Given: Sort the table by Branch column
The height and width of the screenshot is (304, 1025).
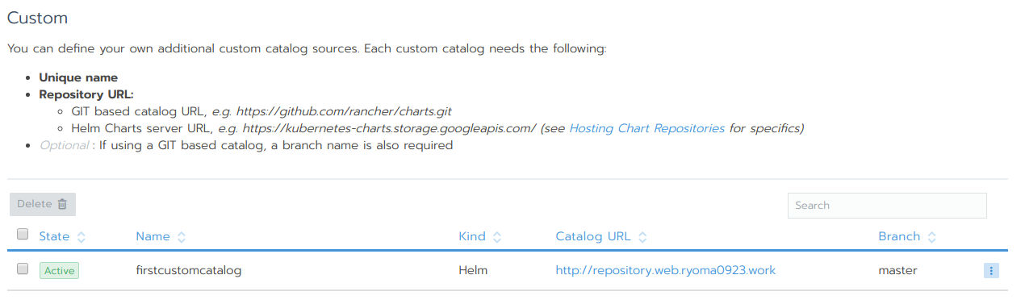Looking at the screenshot, I should point(899,237).
